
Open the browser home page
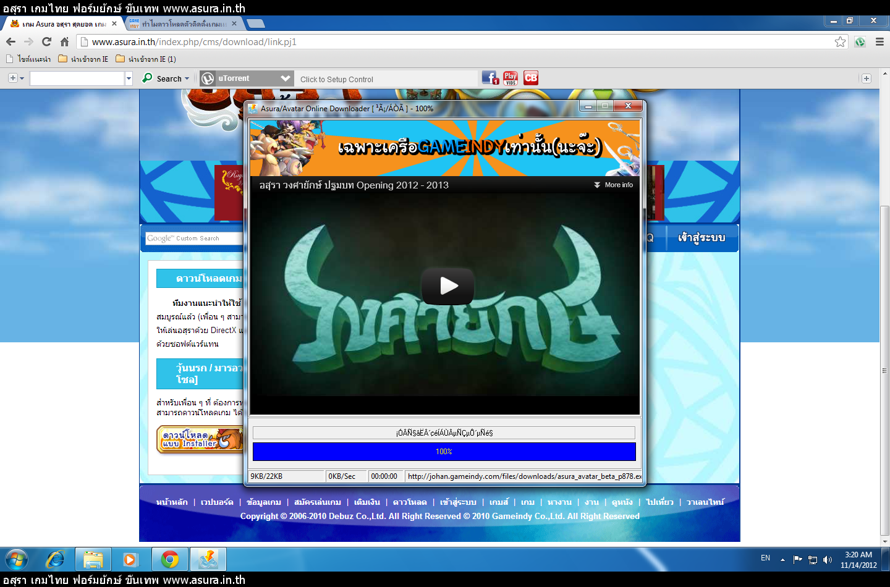point(64,41)
